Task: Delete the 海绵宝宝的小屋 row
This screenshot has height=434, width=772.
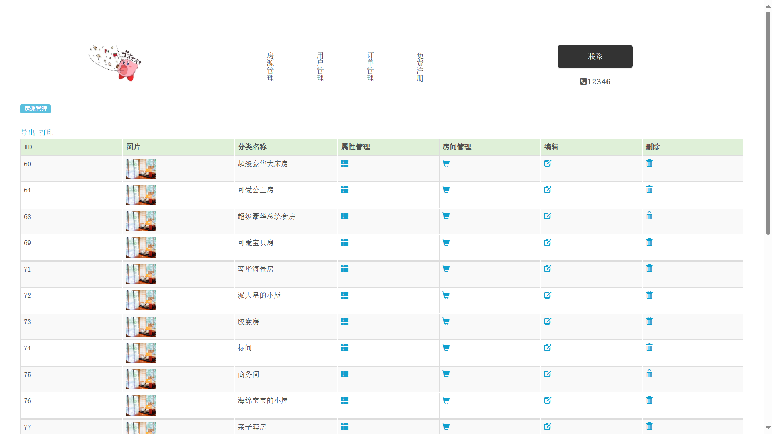Action: (x=649, y=400)
